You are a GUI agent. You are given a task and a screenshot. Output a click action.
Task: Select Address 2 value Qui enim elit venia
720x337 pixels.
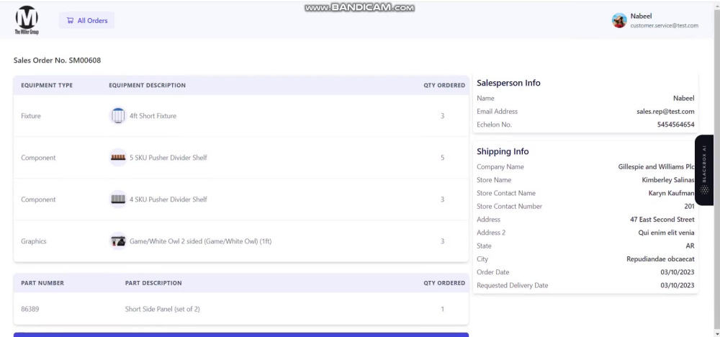666,233
